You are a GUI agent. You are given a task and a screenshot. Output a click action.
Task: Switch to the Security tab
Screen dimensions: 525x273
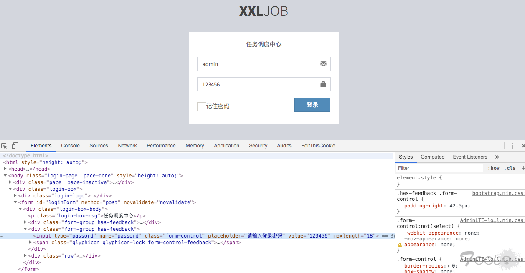(x=258, y=146)
